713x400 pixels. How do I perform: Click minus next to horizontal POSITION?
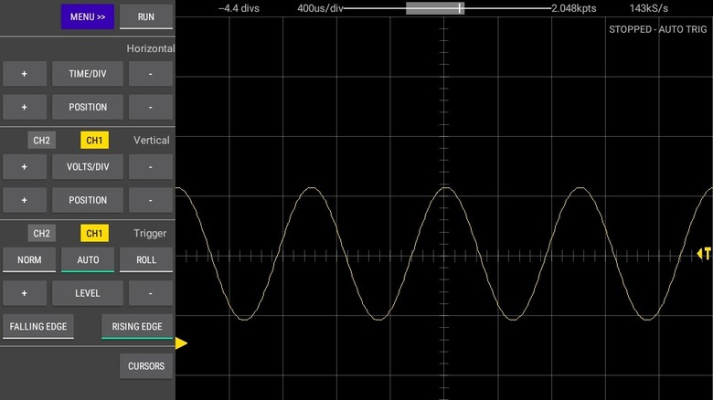(150, 107)
